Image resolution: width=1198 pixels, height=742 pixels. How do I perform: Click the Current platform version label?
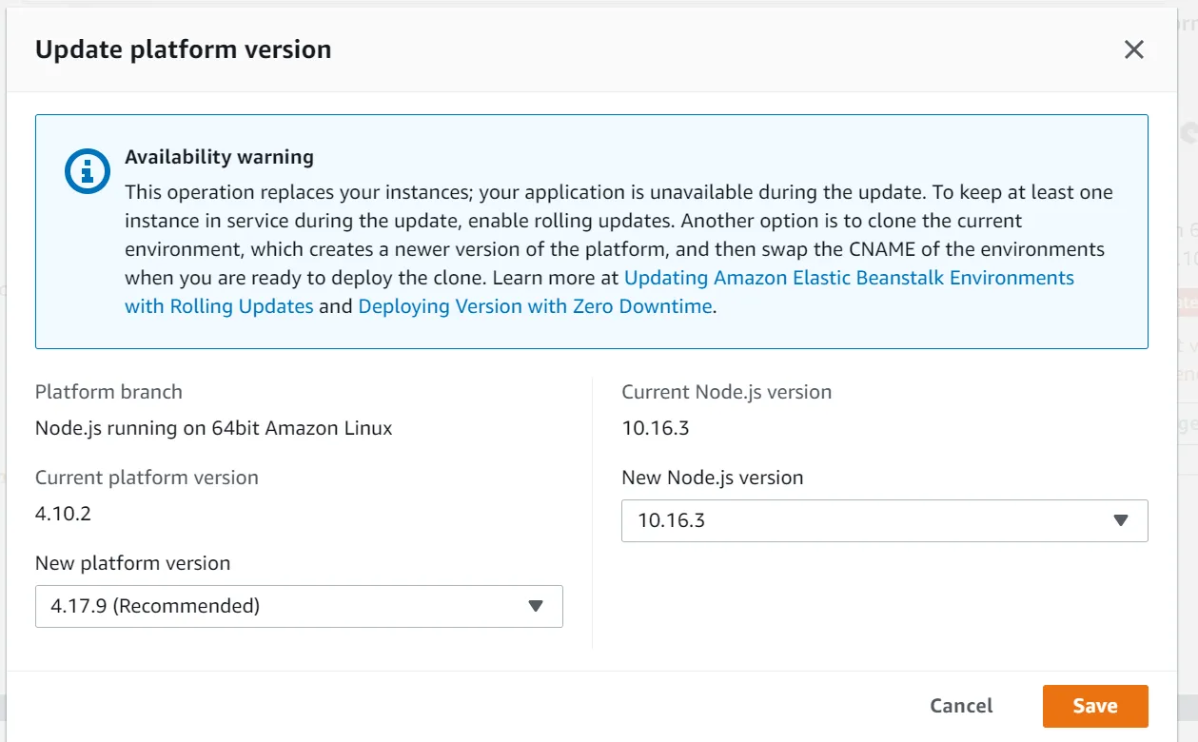[x=147, y=478]
